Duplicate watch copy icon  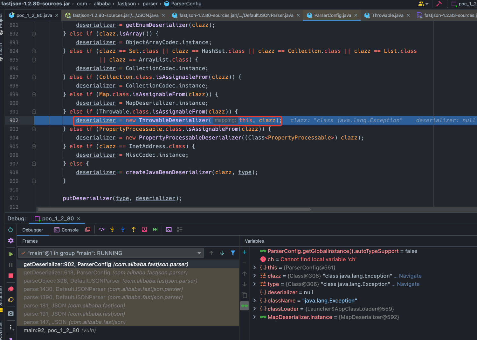pos(245,295)
